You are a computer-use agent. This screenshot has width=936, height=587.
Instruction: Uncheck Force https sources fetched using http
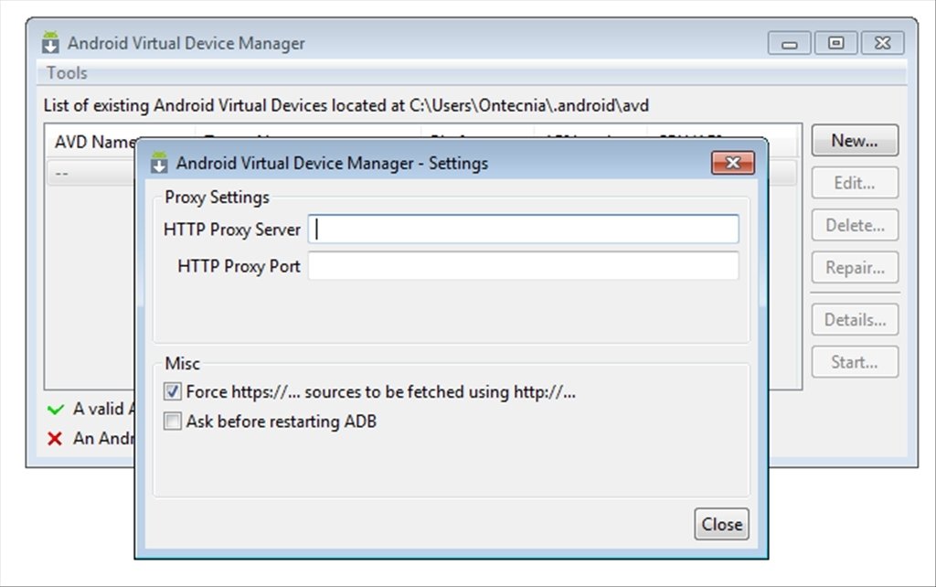(173, 391)
